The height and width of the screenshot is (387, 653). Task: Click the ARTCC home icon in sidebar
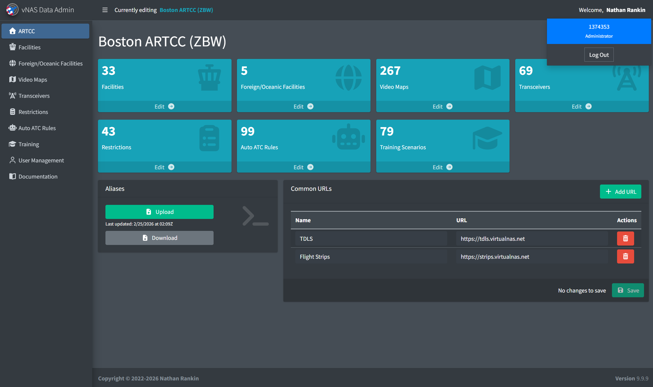tap(12, 31)
